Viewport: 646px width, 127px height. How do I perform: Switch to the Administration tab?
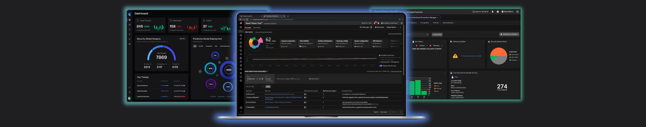click(448, 23)
